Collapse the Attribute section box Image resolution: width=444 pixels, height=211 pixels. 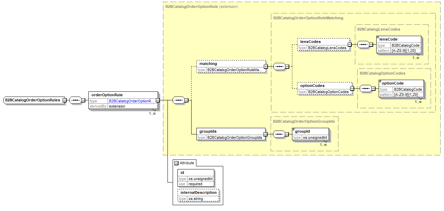click(176, 163)
